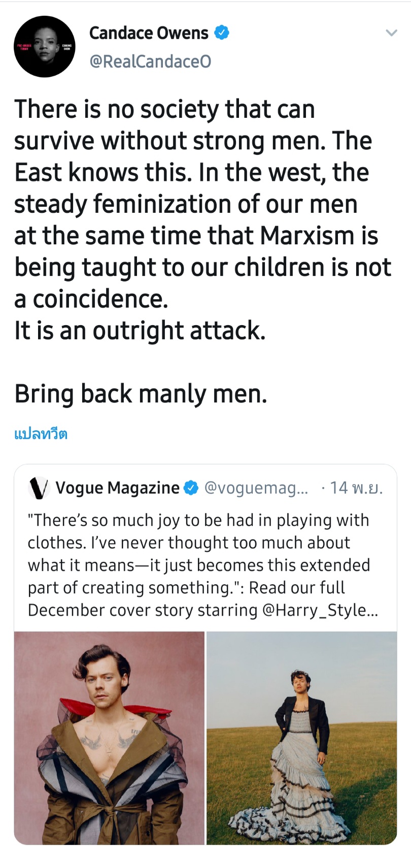Image resolution: width=411 pixels, height=854 pixels.
Task: Tap the "a coincidence." line of the tweet
Action: click(91, 299)
